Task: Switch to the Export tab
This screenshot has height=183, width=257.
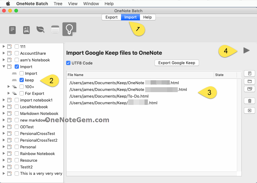Action: click(112, 17)
